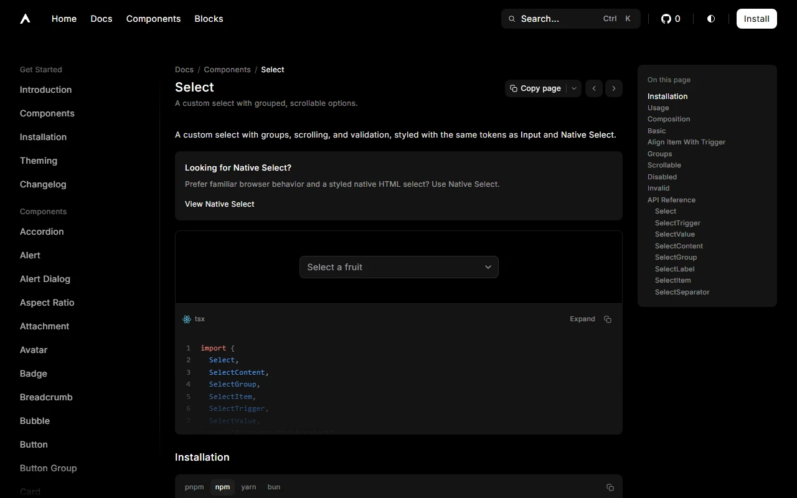Switch to the pnpm tab
The height and width of the screenshot is (498, 797).
(194, 487)
